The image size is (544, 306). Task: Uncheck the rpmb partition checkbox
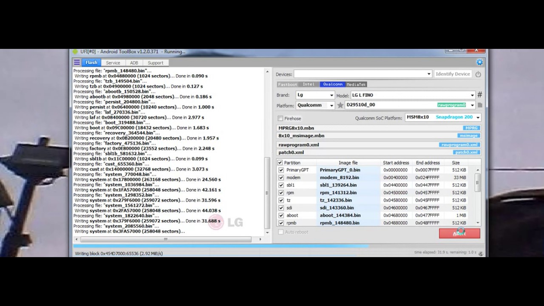(281, 223)
